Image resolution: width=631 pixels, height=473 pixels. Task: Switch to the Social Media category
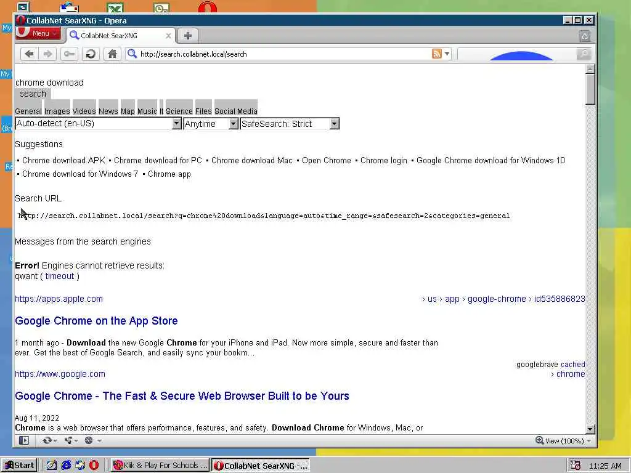pyautogui.click(x=236, y=111)
